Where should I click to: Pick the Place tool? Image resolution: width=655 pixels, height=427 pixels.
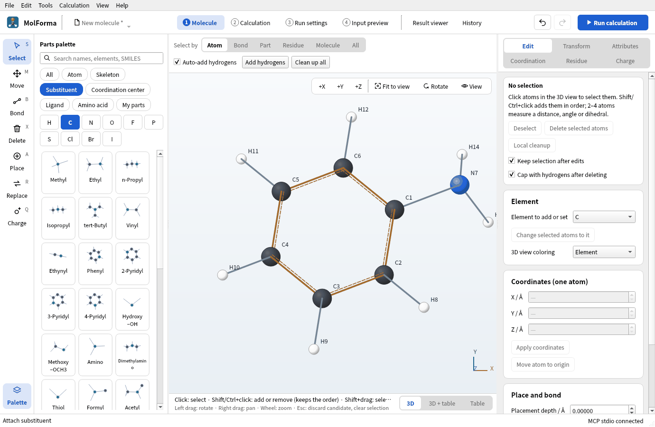pyautogui.click(x=17, y=161)
